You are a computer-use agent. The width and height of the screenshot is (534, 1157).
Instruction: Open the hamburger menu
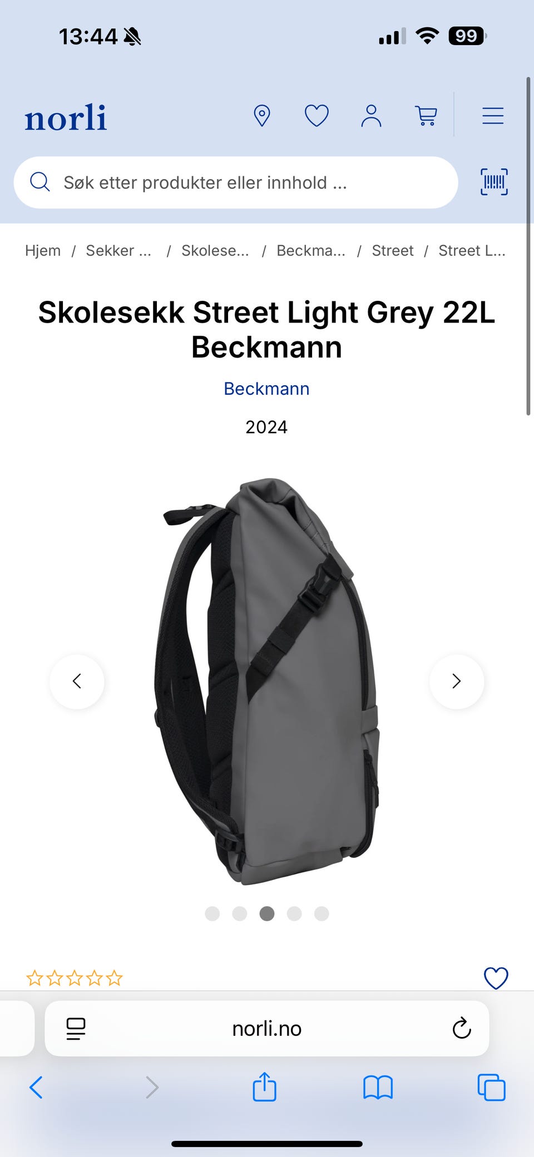(x=493, y=116)
